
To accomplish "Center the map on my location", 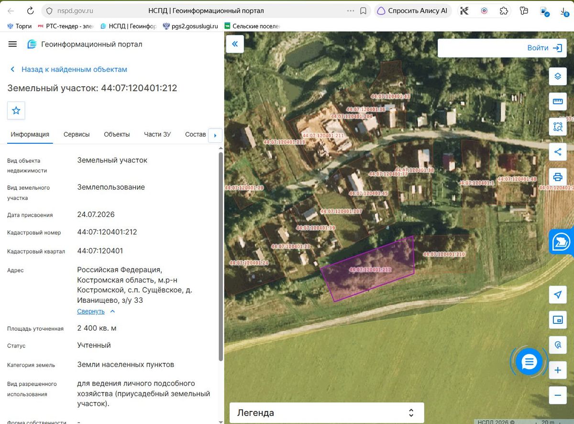I will [558, 295].
